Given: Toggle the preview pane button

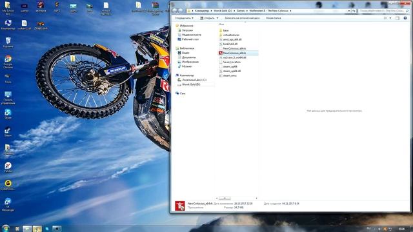Looking at the screenshot, I should [398, 18].
